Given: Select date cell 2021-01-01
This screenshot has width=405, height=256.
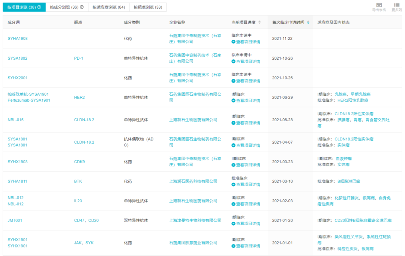Looking at the screenshot, I should pos(282,243).
